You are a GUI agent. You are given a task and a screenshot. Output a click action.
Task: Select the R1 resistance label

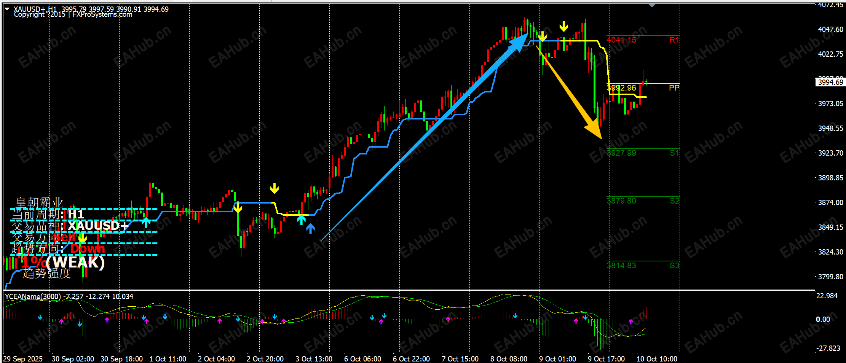click(x=674, y=40)
